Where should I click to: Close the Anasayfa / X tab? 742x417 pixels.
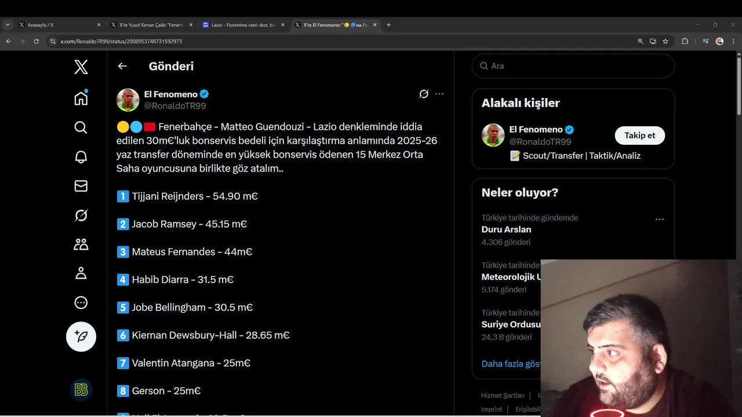99,25
